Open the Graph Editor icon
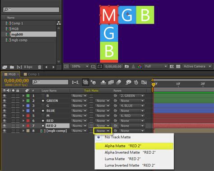 tap(144, 82)
